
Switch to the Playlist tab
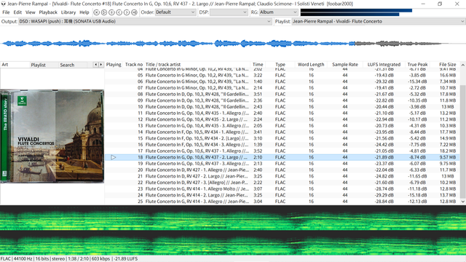(x=39, y=65)
